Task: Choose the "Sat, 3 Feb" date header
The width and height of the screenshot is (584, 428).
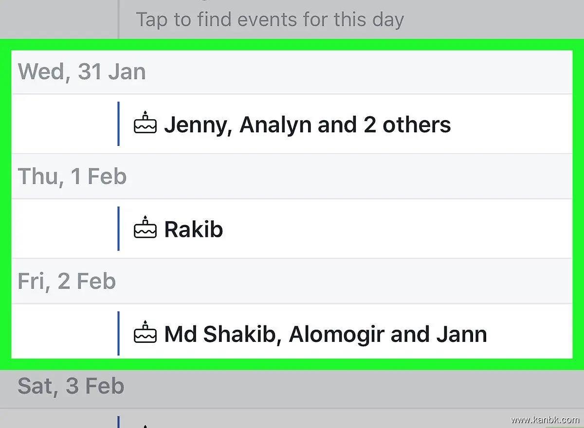Action: pyautogui.click(x=71, y=386)
